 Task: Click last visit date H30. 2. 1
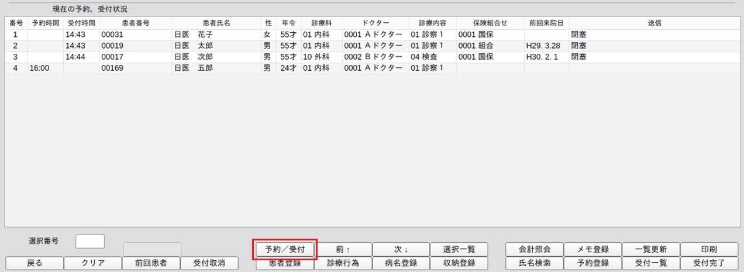tap(543, 57)
